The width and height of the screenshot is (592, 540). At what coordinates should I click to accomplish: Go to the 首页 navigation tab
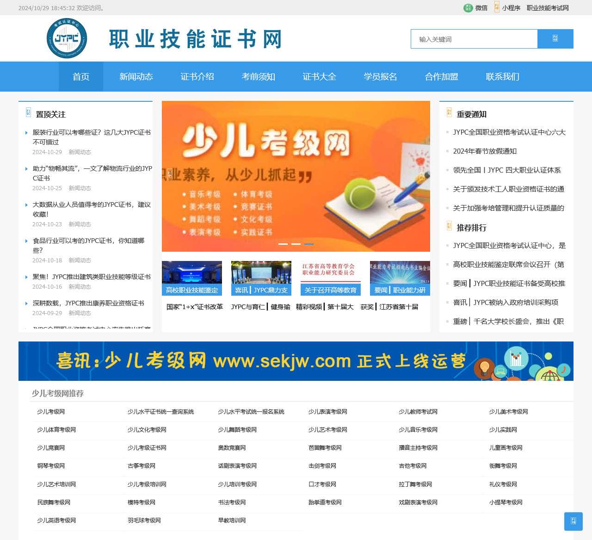click(x=81, y=76)
